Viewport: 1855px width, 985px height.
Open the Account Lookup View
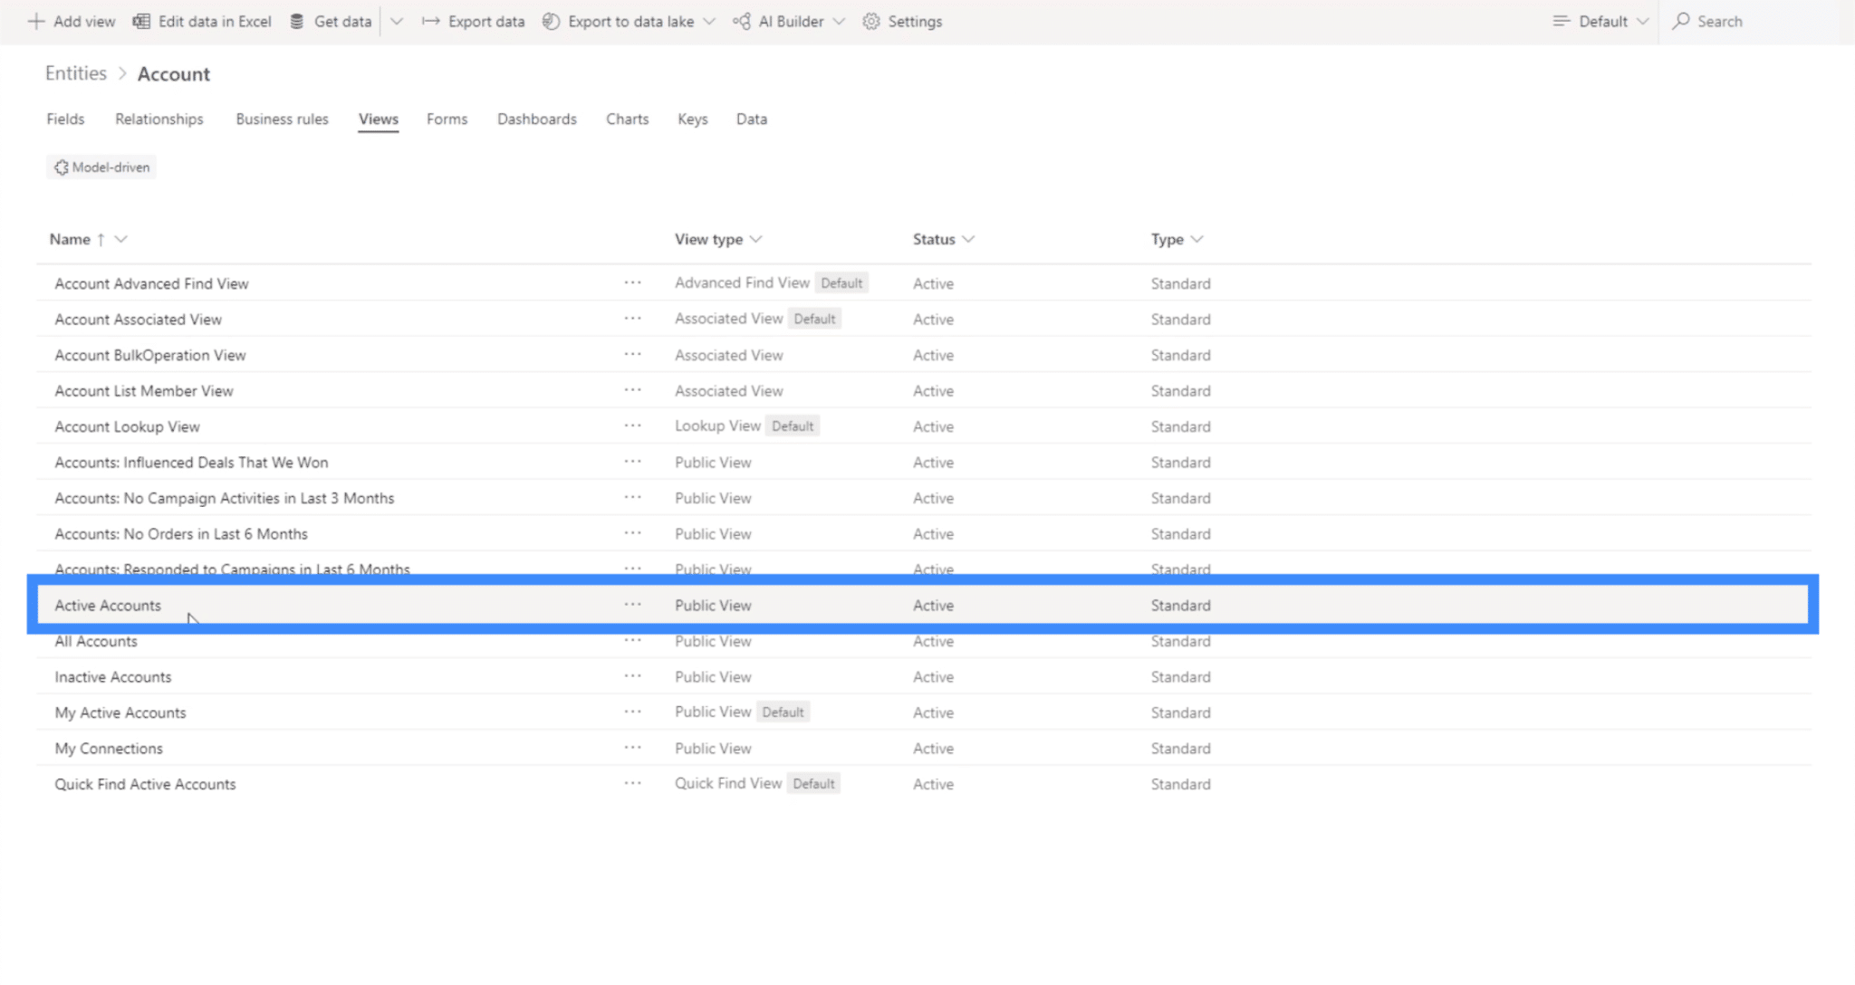pyautogui.click(x=127, y=426)
